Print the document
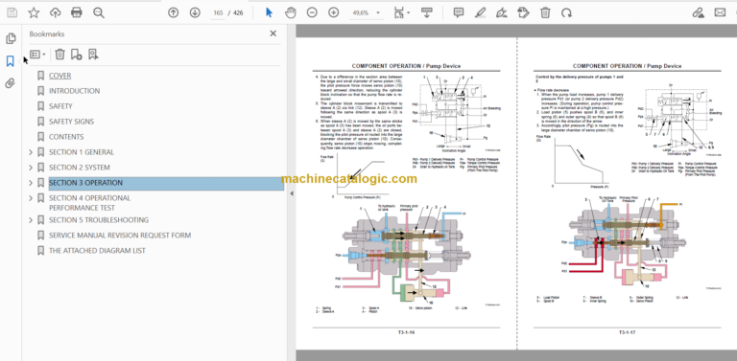This screenshot has width=737, height=361. pyautogui.click(x=77, y=12)
